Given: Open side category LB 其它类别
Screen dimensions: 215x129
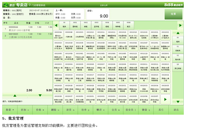Looking at the screenshot, I should 178,67.
